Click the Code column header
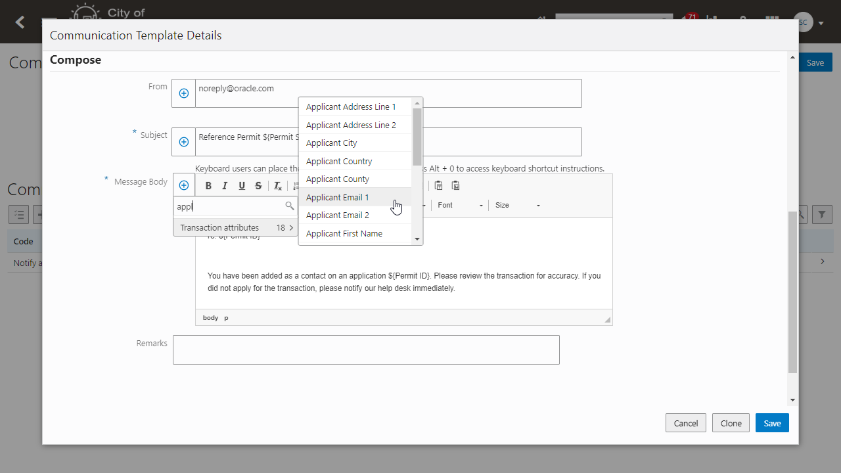This screenshot has height=473, width=841. click(x=24, y=241)
